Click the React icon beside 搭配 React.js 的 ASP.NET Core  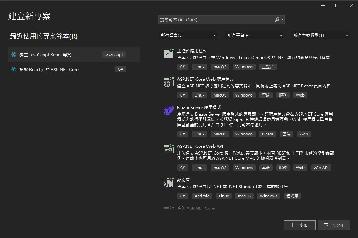tap(14, 69)
